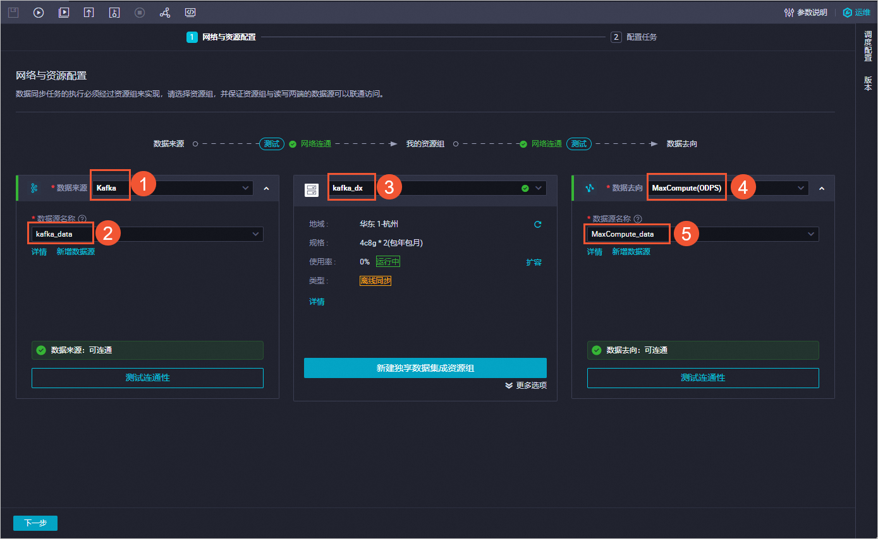Open 调度配置 side panel tab

(868, 46)
